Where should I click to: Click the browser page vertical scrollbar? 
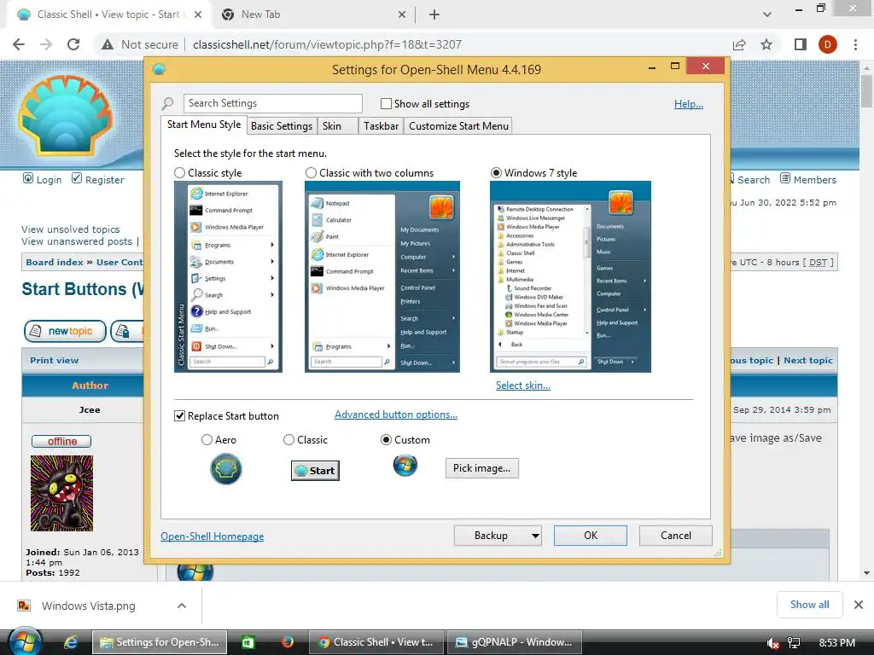(866, 321)
